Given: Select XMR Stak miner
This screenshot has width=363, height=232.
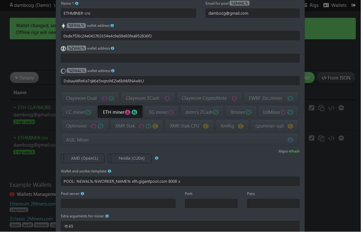Looking at the screenshot, I should [137, 126].
